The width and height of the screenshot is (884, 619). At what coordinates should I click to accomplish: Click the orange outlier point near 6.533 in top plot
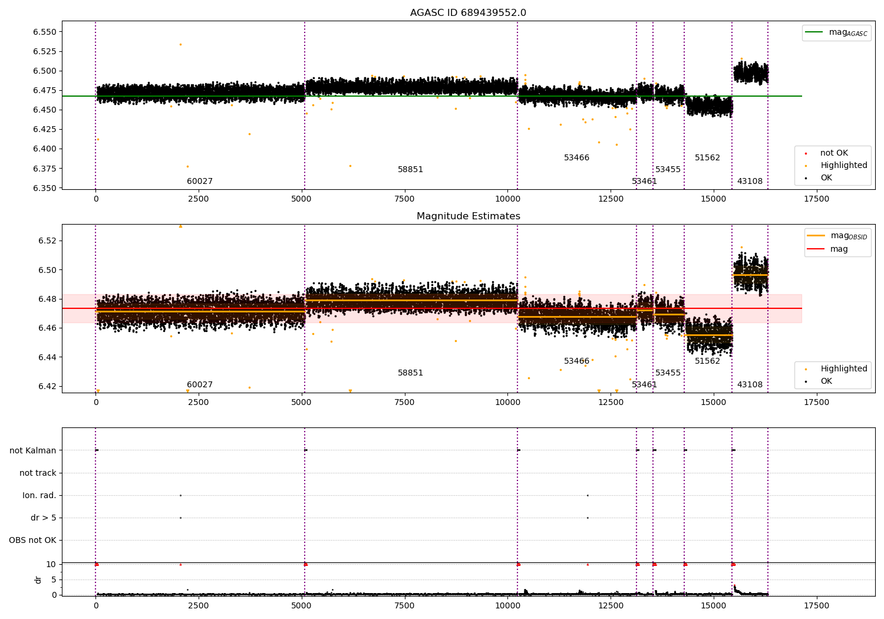180,45
